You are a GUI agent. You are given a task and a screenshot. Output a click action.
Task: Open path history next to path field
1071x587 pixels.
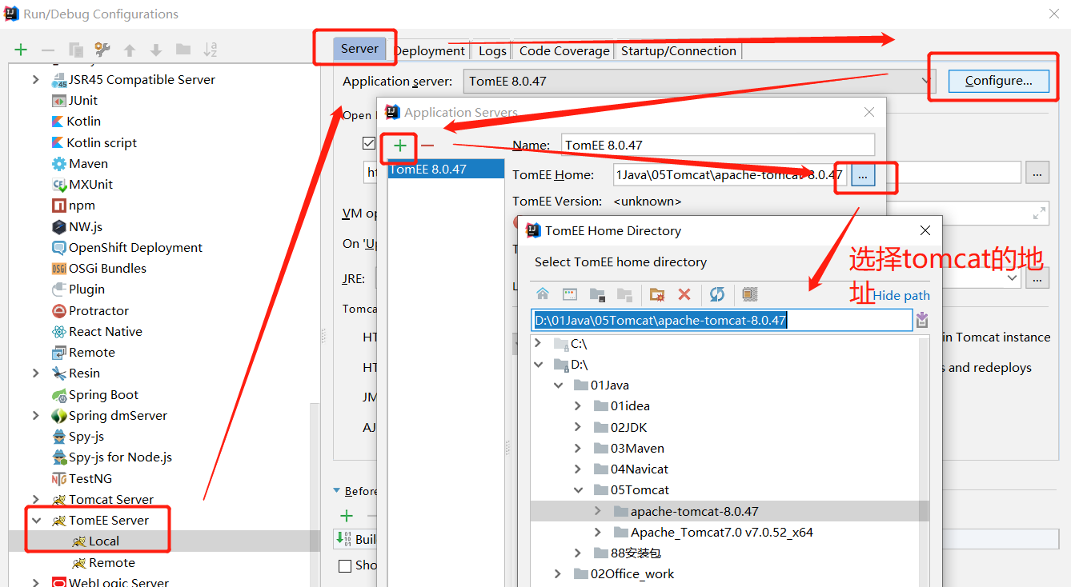[x=922, y=320]
